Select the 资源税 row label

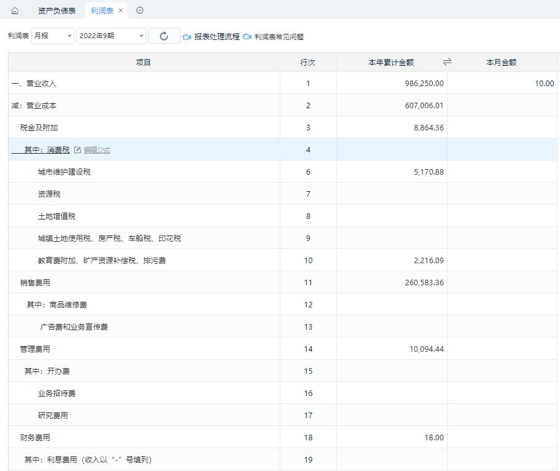[49, 194]
